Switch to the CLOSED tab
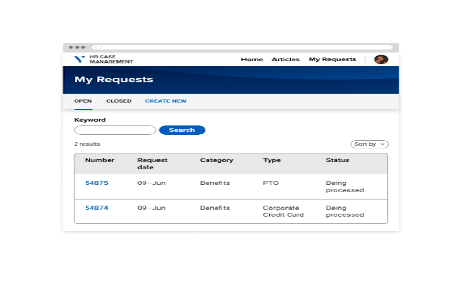Viewport: 467px width, 290px height. pyautogui.click(x=119, y=101)
